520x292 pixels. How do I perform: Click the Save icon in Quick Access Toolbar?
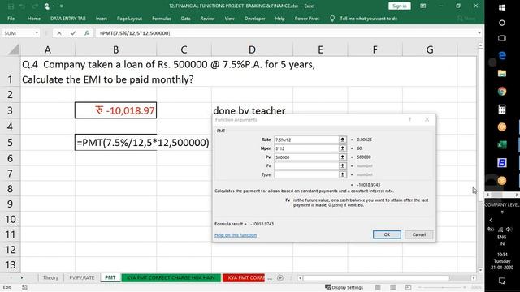(11, 6)
